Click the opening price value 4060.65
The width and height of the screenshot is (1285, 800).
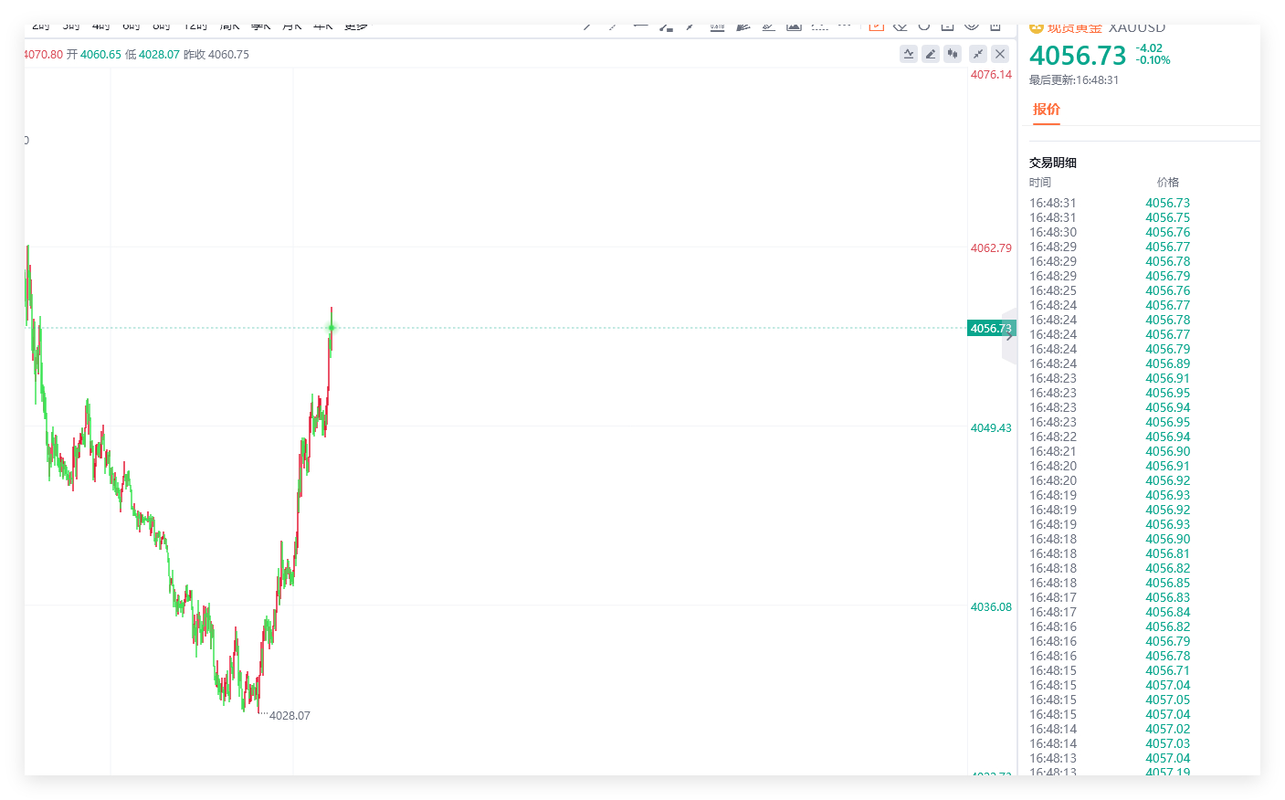click(100, 55)
